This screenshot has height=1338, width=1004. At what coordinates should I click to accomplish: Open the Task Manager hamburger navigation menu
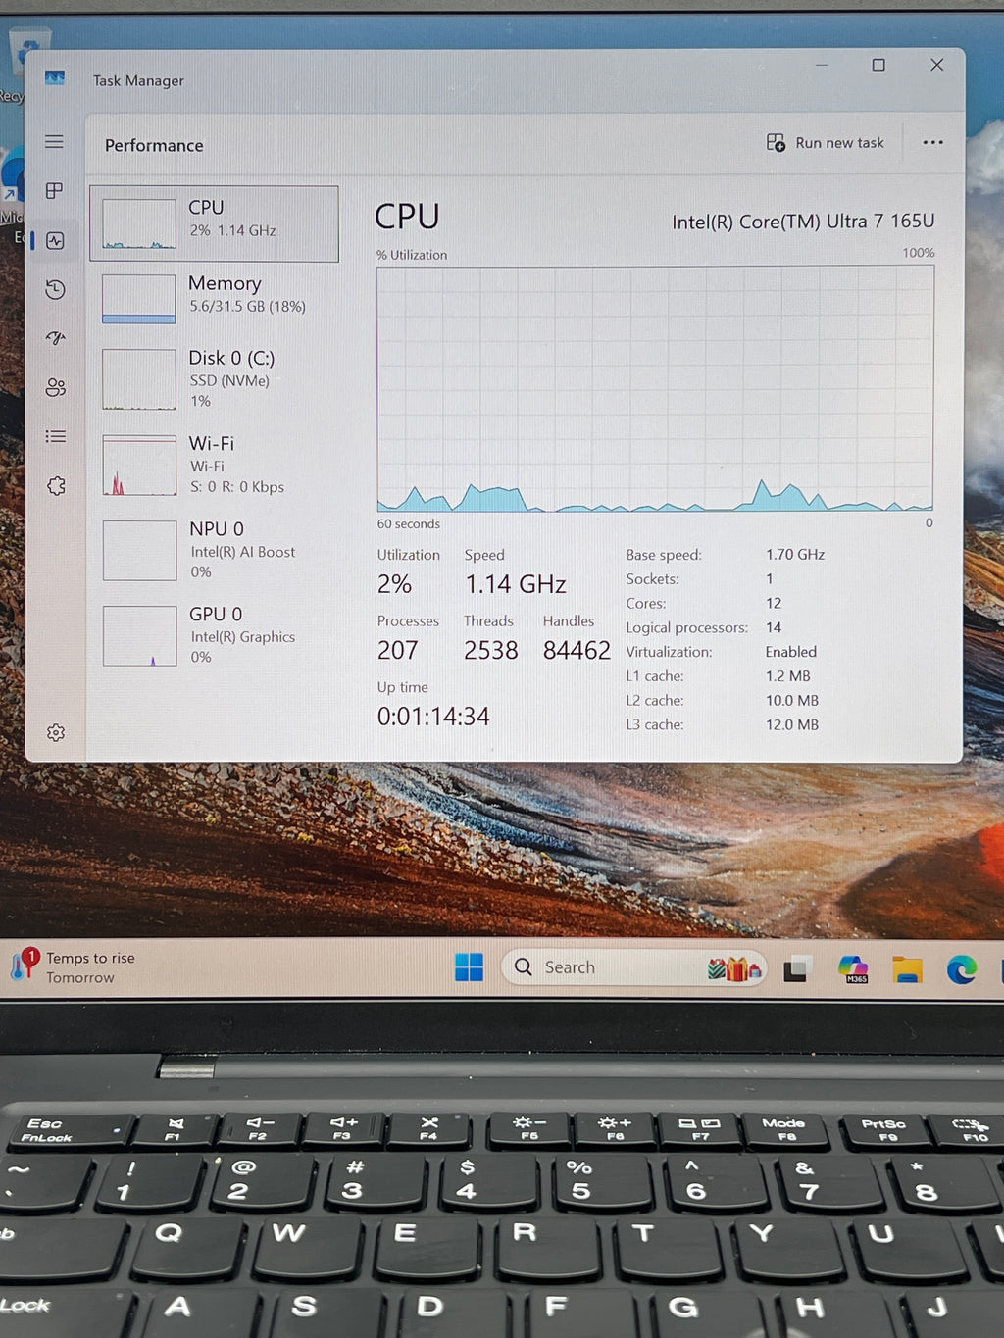(54, 142)
